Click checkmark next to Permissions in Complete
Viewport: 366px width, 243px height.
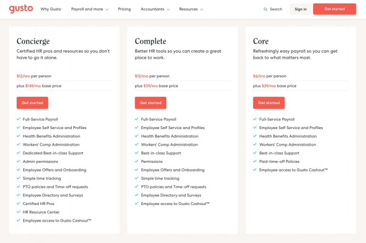pos(137,161)
